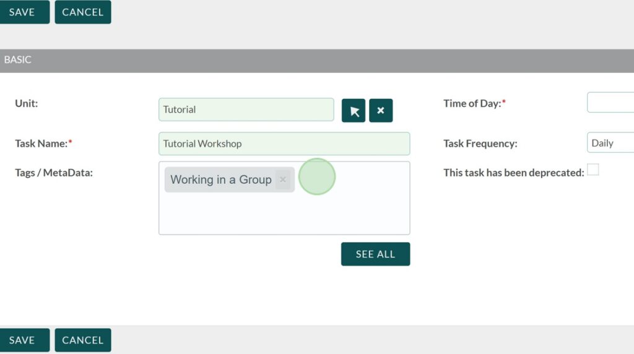Click the "This task has been deprecated" label
This screenshot has width=634, height=354.
click(513, 173)
